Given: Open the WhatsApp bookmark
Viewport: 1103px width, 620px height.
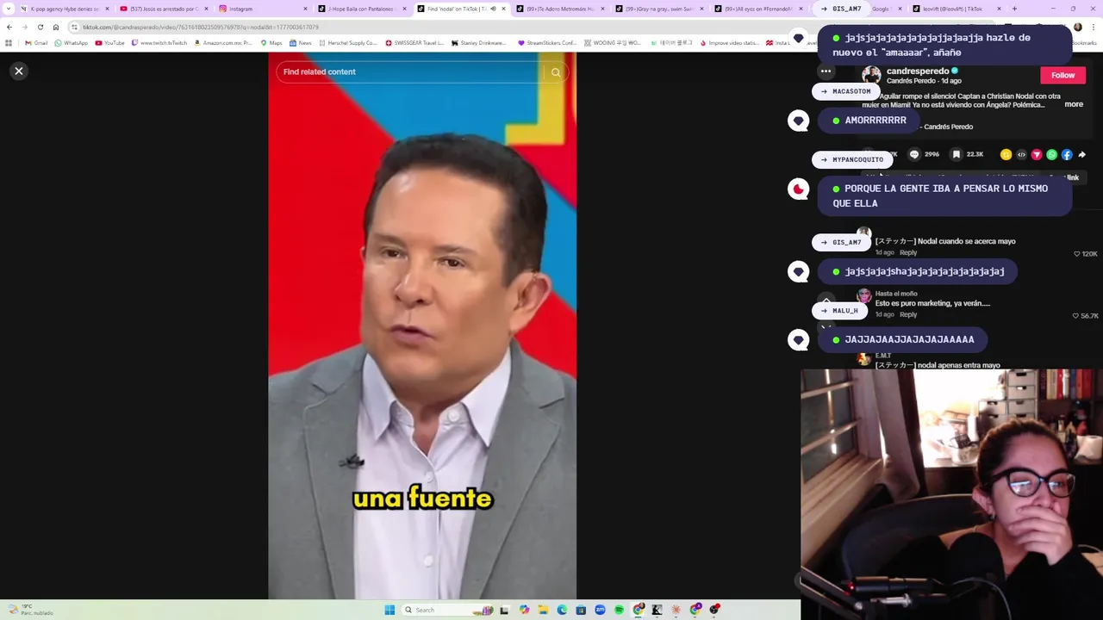Looking at the screenshot, I should [x=71, y=43].
